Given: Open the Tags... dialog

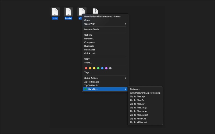Looking at the screenshot, I should point(105,72).
